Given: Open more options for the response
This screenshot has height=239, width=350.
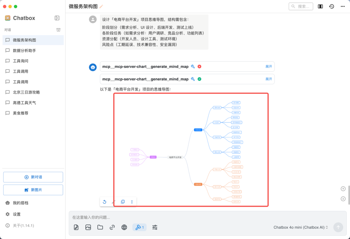Looking at the screenshot, I should coord(132,201).
